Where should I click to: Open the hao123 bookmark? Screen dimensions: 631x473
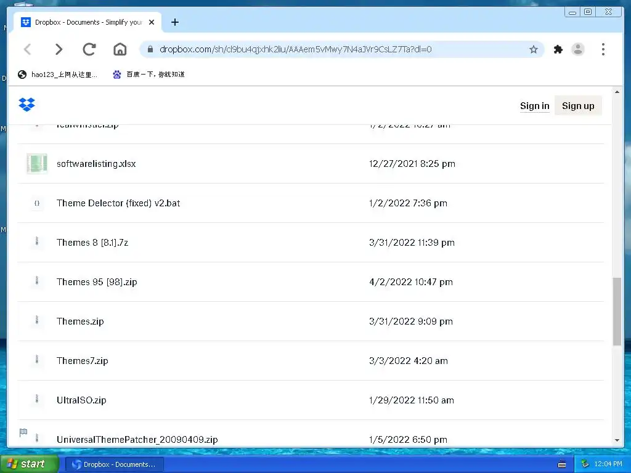point(57,75)
